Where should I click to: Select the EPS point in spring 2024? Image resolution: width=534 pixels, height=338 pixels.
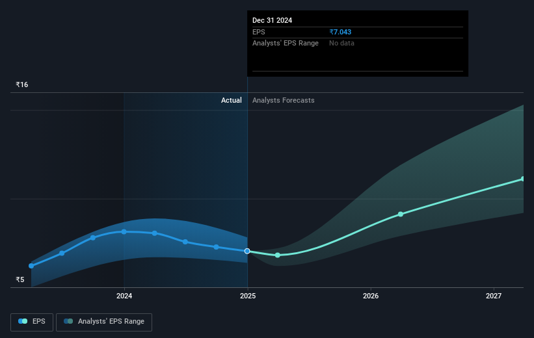click(x=155, y=233)
